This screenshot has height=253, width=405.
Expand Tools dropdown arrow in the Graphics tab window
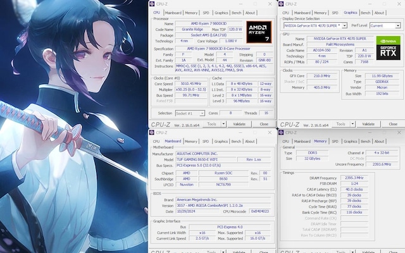pos(352,124)
